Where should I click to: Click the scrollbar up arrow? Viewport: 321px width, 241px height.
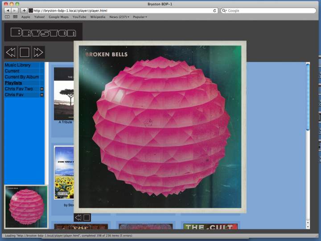coord(308,223)
